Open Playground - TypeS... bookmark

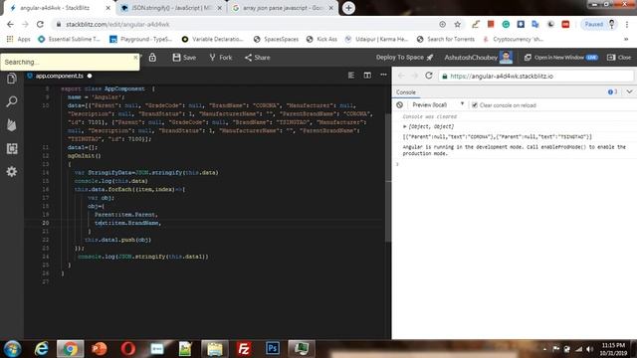[x=141, y=40]
